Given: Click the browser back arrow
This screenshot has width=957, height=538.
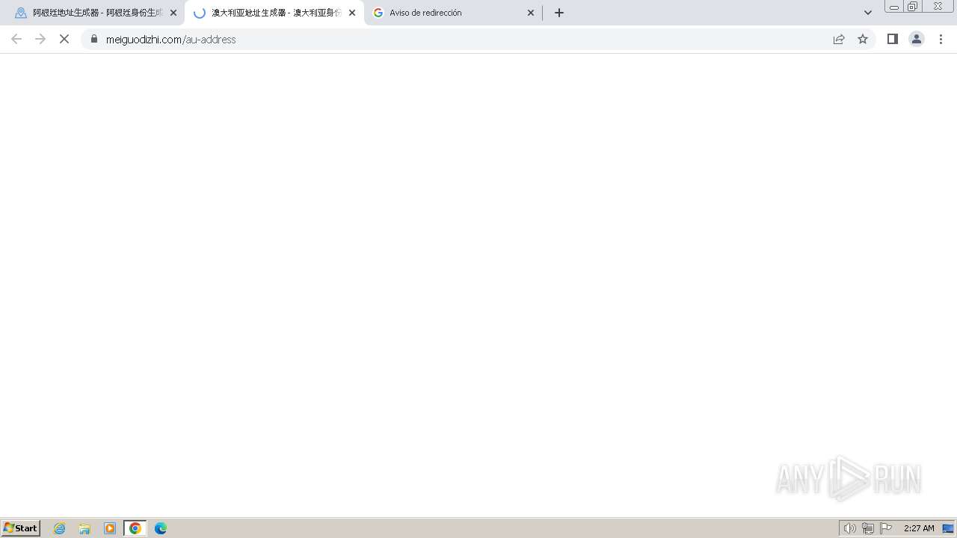Looking at the screenshot, I should [x=16, y=39].
